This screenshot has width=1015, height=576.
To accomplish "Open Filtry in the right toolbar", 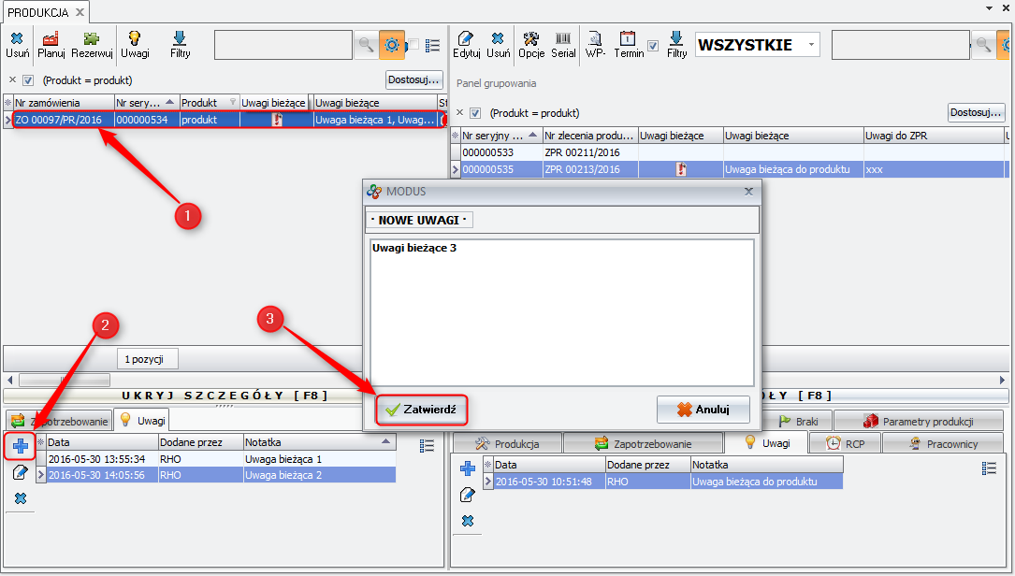I will click(676, 45).
